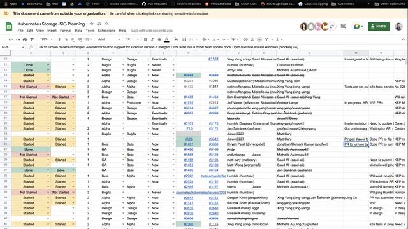Viewport: 408px width, 229px height.
Task: Open the Not Started dropdown in the #1432 row
Action: click(48, 87)
